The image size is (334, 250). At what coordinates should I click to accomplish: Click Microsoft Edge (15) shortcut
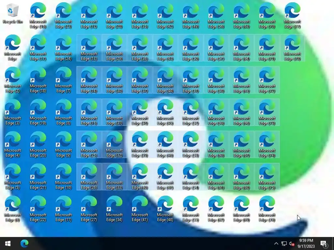point(89,112)
